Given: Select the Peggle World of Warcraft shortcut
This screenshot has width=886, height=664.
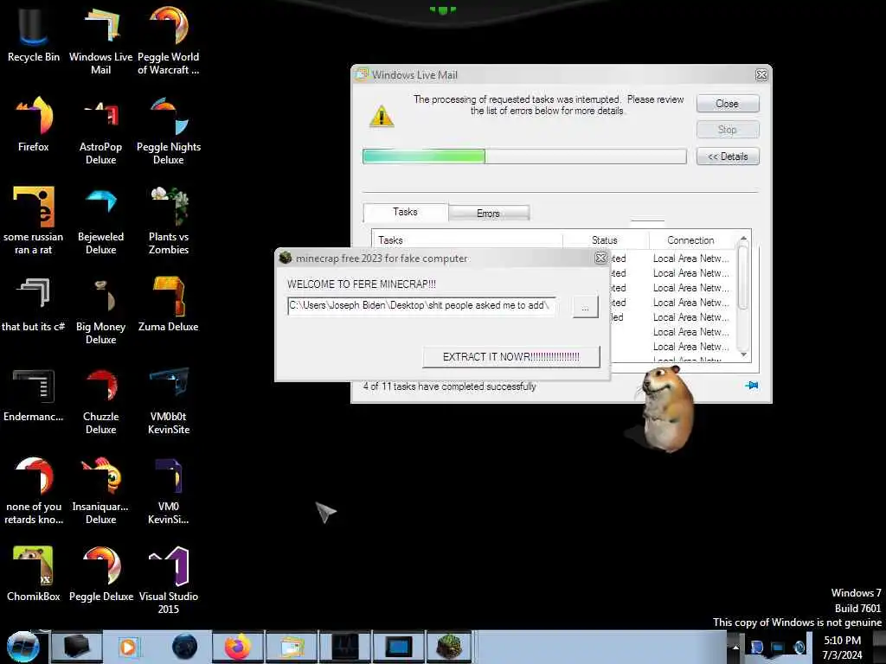Looking at the screenshot, I should coord(169,40).
